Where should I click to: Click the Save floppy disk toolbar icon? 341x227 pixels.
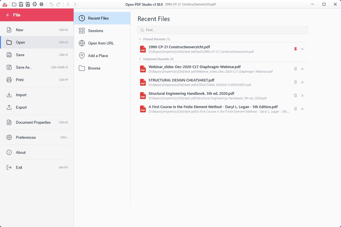pos(21,4)
